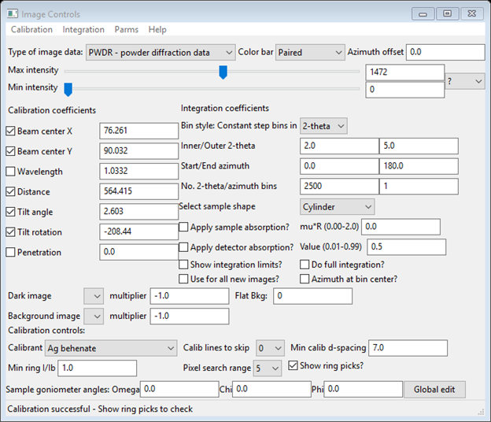Click the Omega goniometer angle field

tap(179, 389)
